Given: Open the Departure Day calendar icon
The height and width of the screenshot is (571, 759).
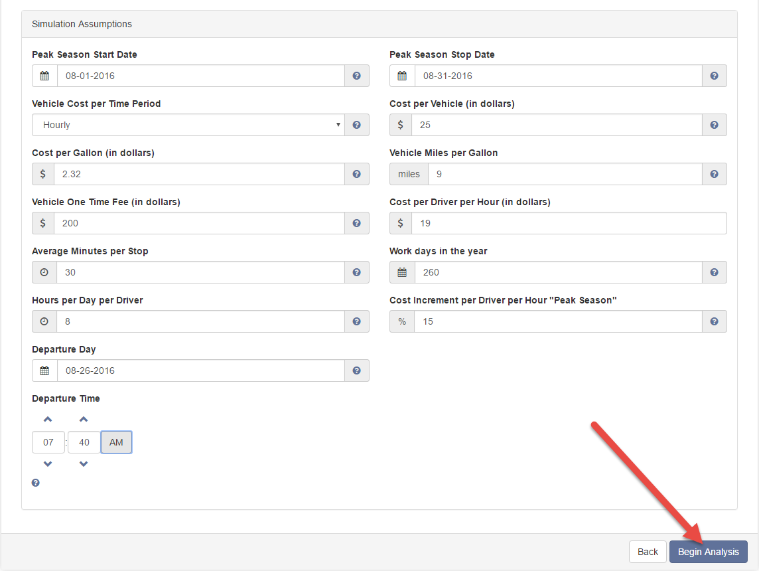Looking at the screenshot, I should 44,370.
